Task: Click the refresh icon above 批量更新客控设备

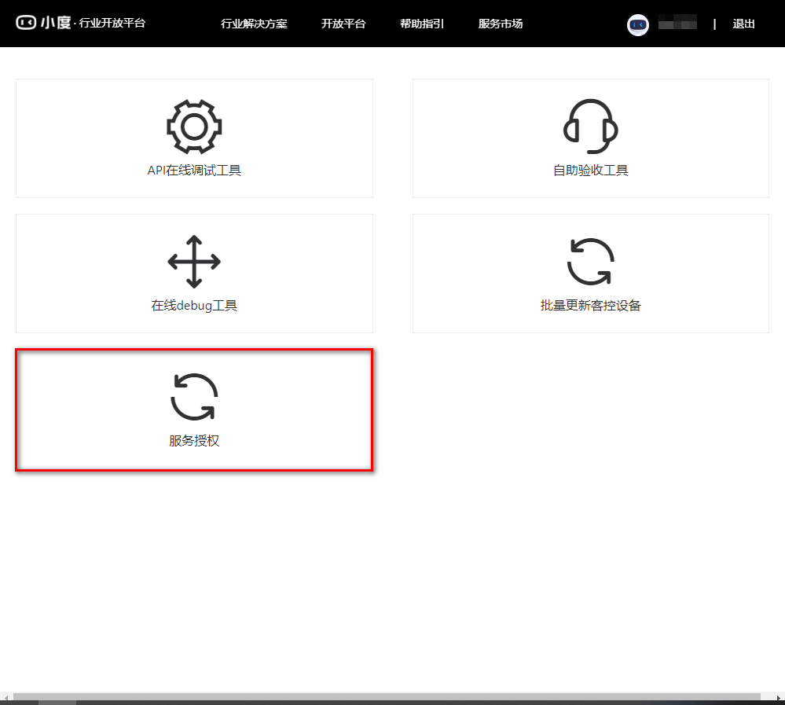Action: (590, 262)
